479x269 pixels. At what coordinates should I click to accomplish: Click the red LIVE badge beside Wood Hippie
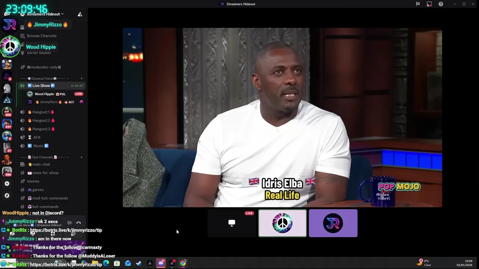(x=79, y=94)
